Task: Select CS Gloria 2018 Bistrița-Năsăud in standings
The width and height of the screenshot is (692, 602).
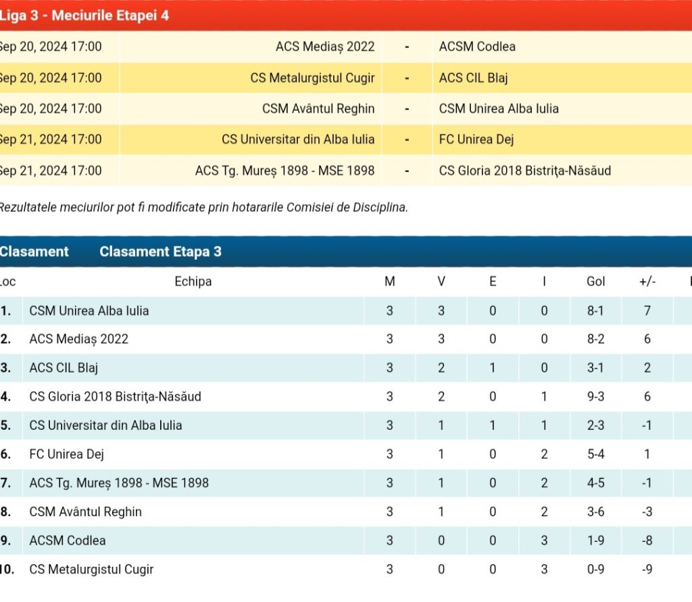Action: coord(115,397)
